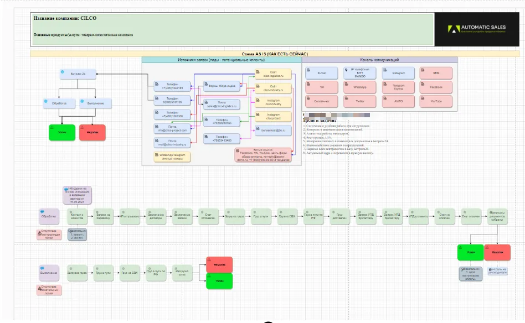Click the Automatic Sales logo

(x=477, y=29)
